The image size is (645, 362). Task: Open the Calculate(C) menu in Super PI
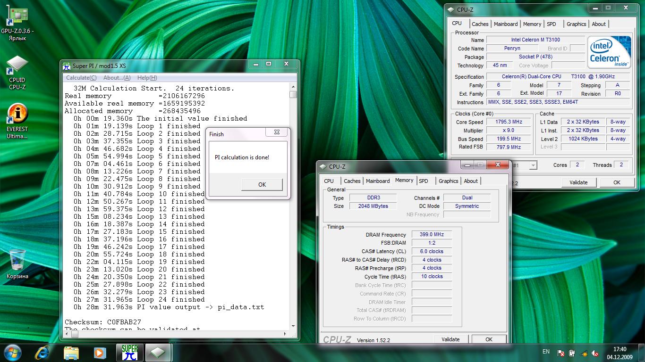coord(81,78)
